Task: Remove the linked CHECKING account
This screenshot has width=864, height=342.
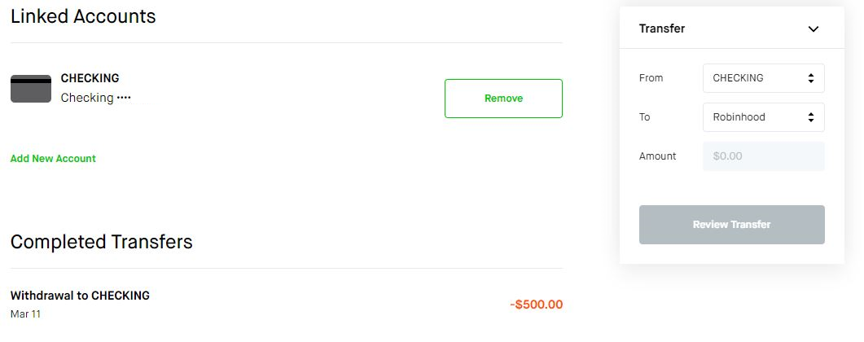Action: 503,99
